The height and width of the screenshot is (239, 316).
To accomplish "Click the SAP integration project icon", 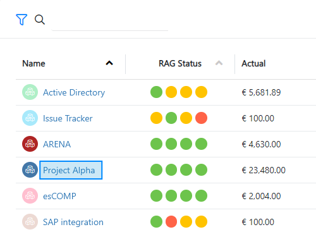I will [30, 222].
